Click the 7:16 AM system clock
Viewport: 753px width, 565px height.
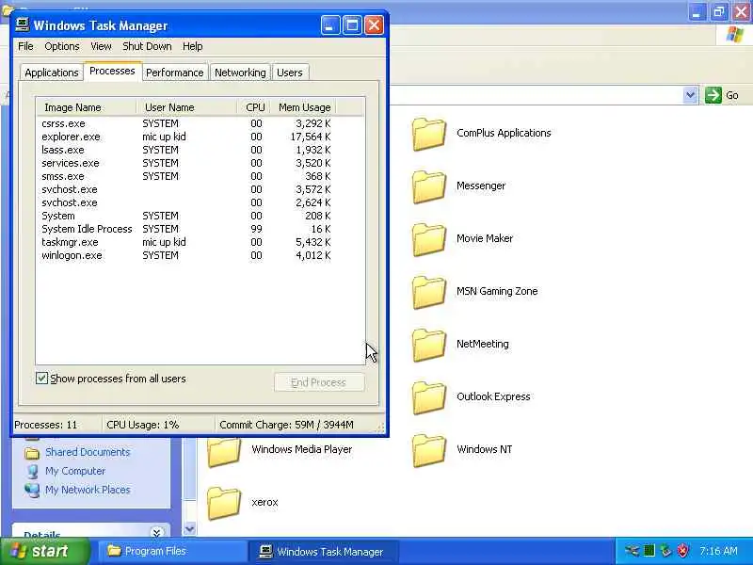[x=718, y=551]
